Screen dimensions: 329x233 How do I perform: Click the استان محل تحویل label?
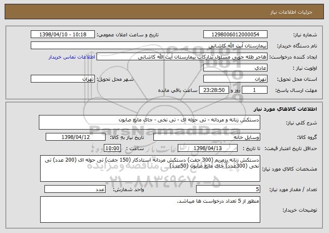(297, 79)
